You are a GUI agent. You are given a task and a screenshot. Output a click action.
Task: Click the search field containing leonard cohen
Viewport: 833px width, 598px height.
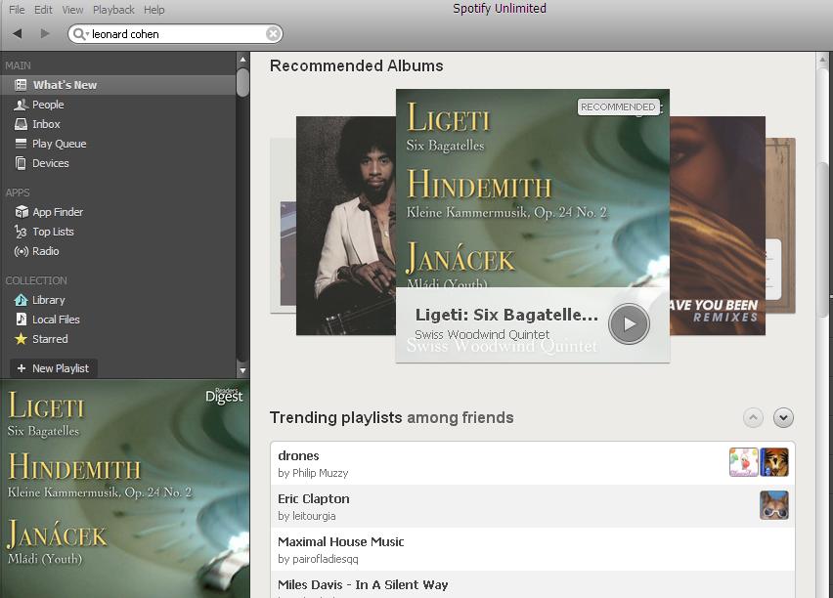[175, 34]
